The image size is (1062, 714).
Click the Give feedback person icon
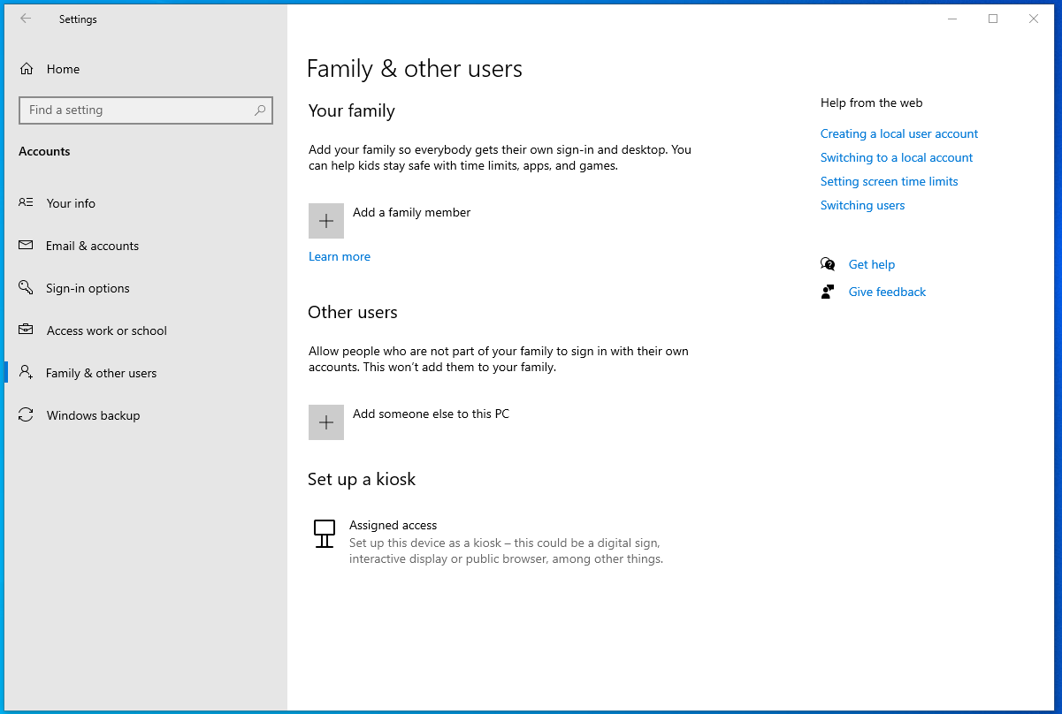coord(828,292)
